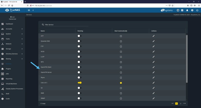Check Start Automatically for NFS
The height and width of the screenshot is (108, 201).
[x=121, y=62]
